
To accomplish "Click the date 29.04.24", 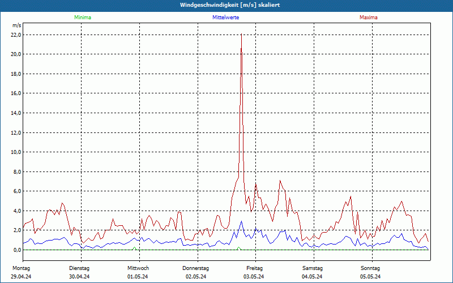I will click(21, 277).
